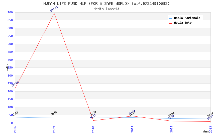Click the 38.00 data label

click(54, 113)
